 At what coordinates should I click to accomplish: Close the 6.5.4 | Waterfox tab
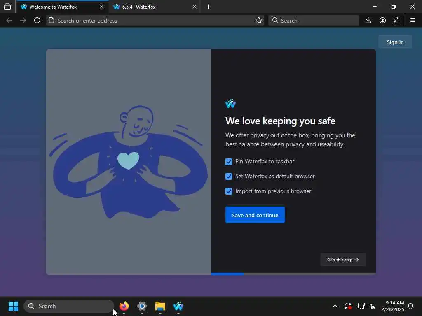(x=195, y=7)
